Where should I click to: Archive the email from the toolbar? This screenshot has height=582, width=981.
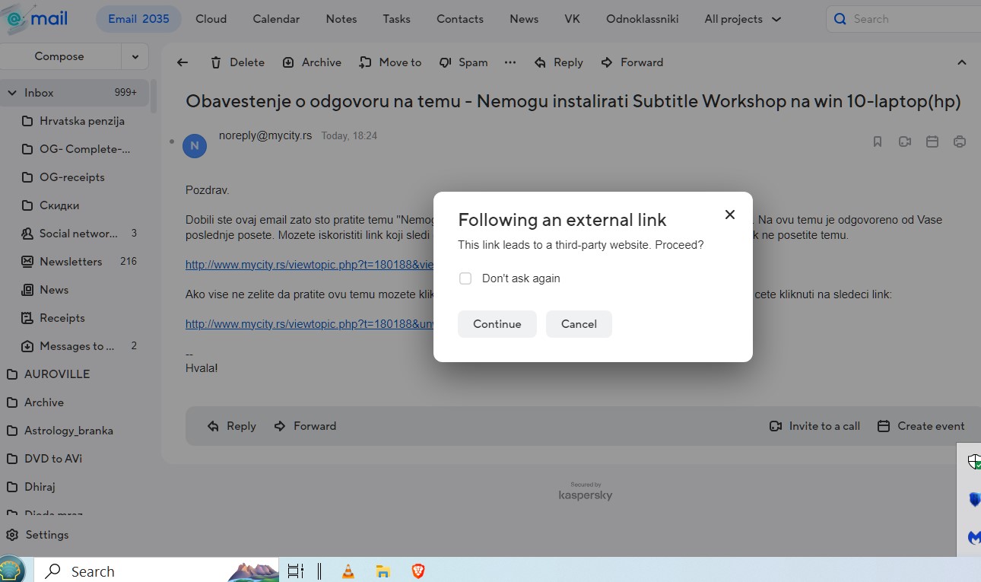pos(312,62)
